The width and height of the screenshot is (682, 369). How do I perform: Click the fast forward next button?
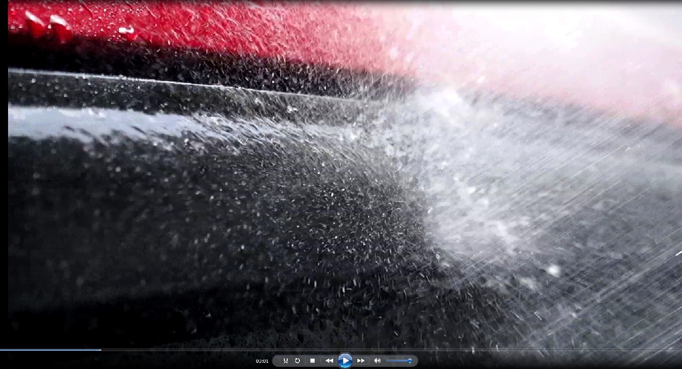pyautogui.click(x=361, y=361)
